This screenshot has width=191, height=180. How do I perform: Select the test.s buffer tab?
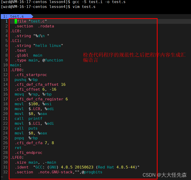pos(17,16)
